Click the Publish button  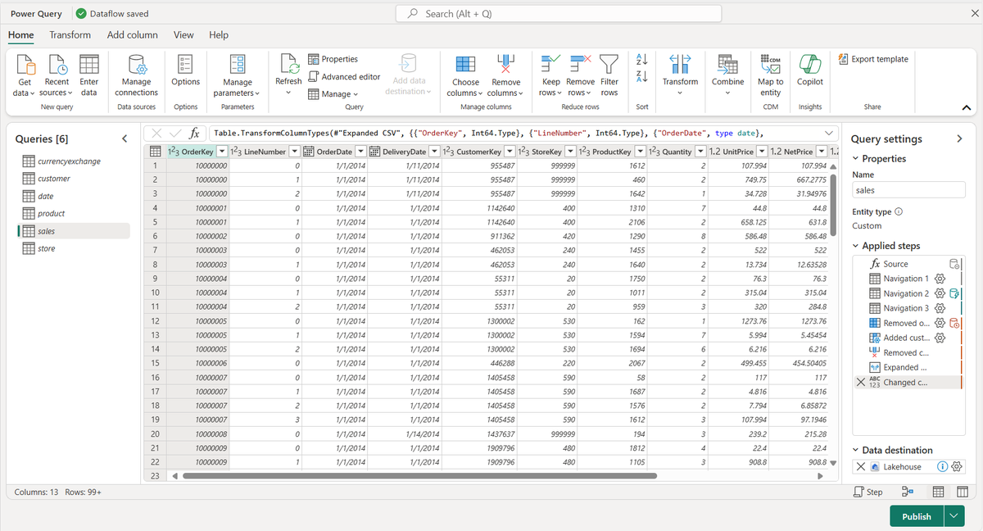[x=917, y=516]
